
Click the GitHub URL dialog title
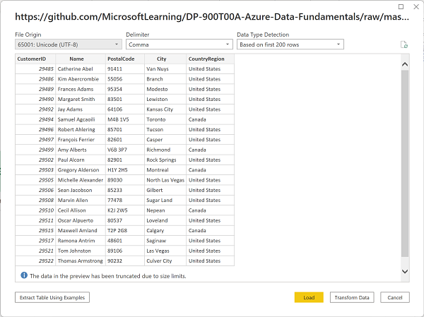click(212, 17)
